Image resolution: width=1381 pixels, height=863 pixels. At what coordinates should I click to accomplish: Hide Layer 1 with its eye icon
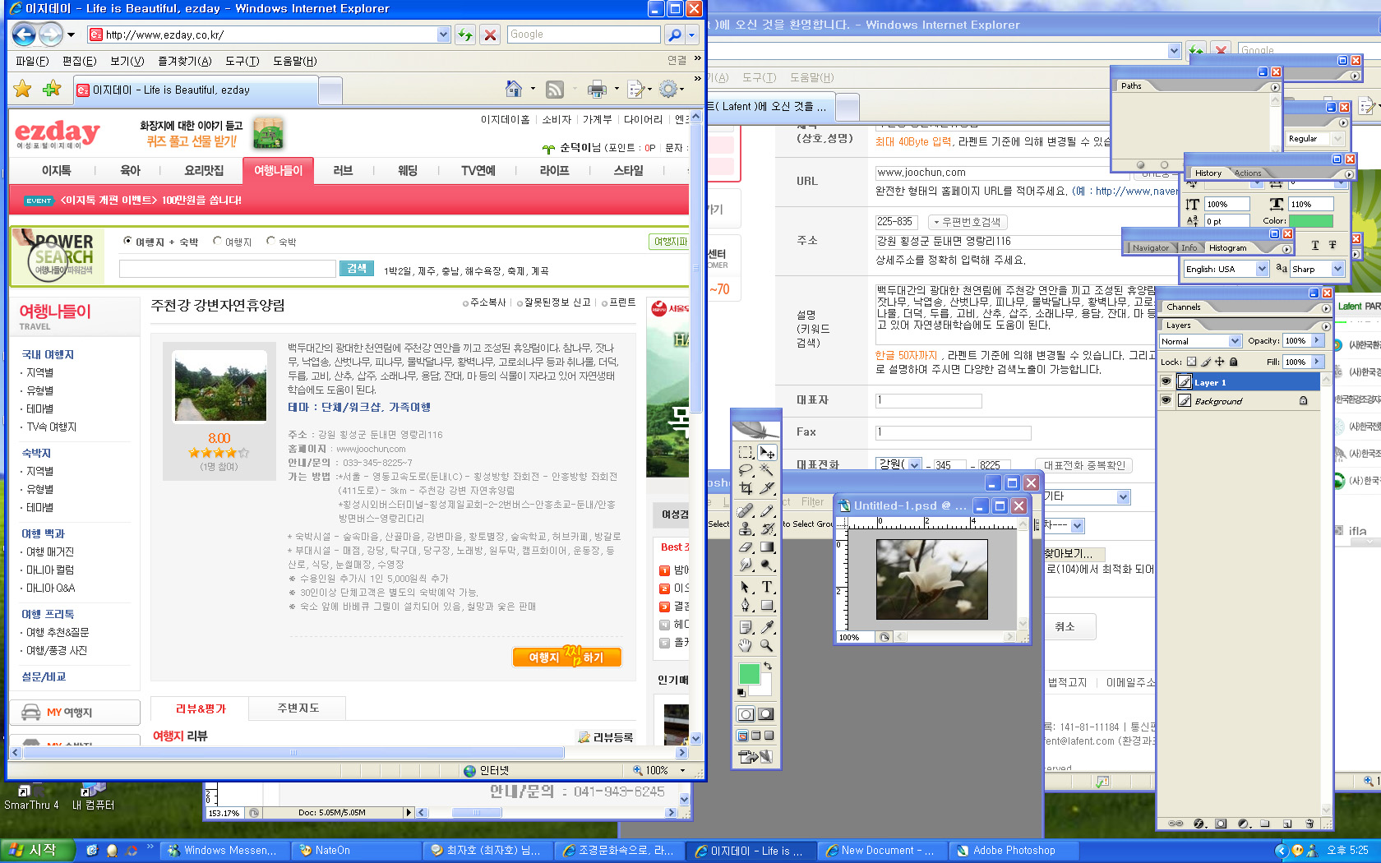point(1166,382)
